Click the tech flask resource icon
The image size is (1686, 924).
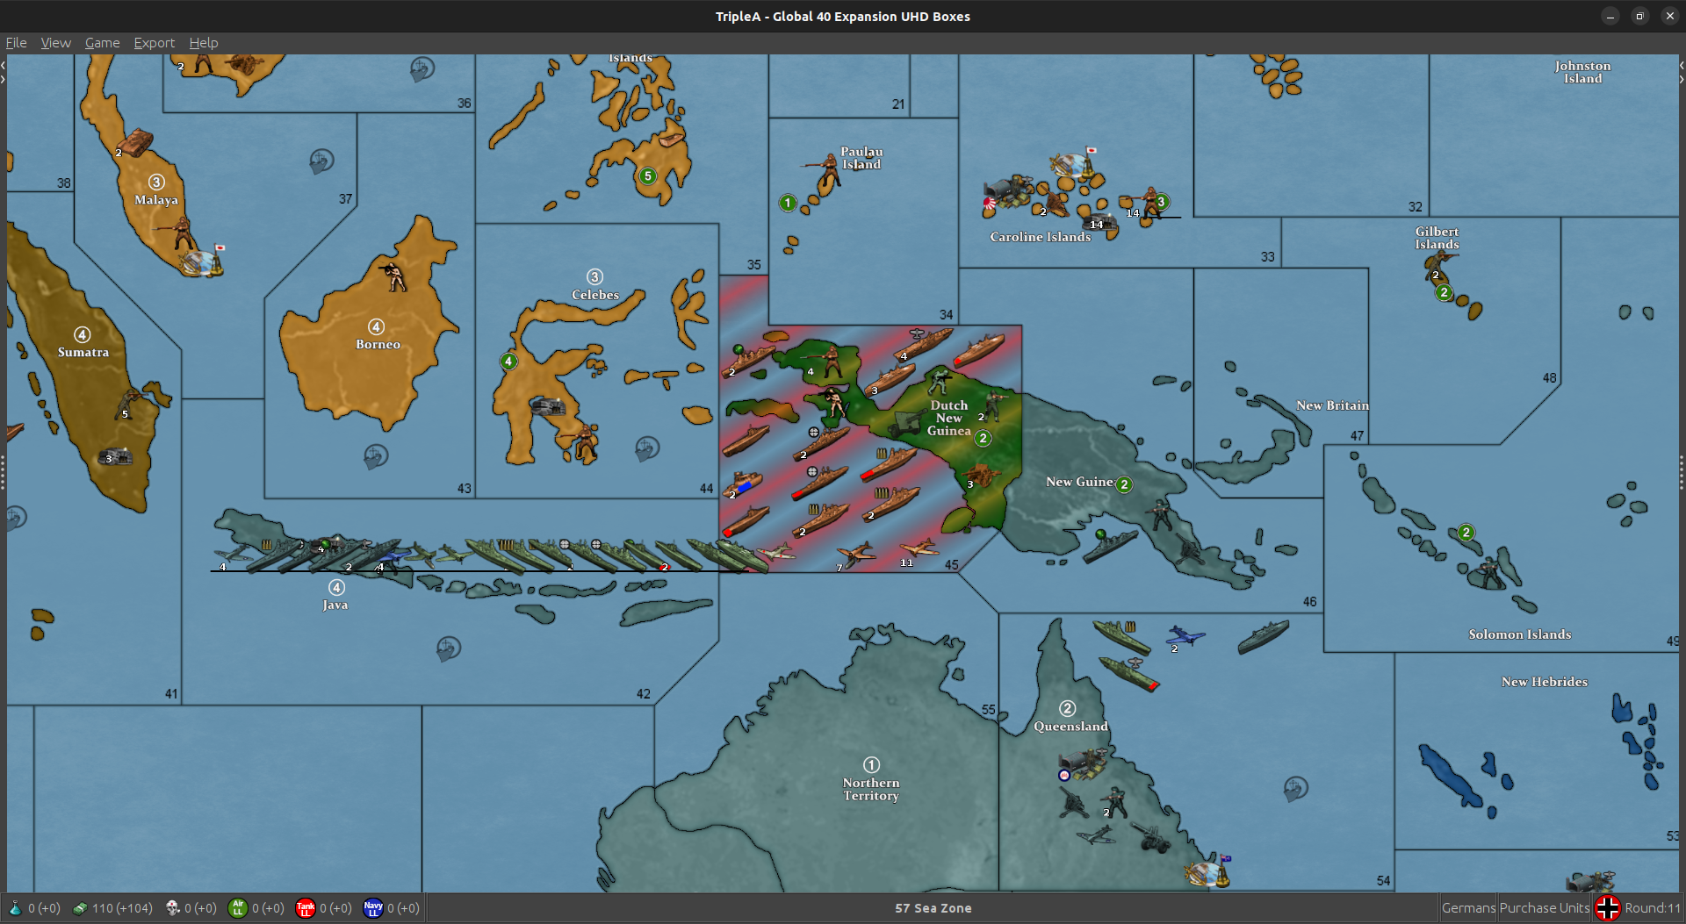(15, 908)
